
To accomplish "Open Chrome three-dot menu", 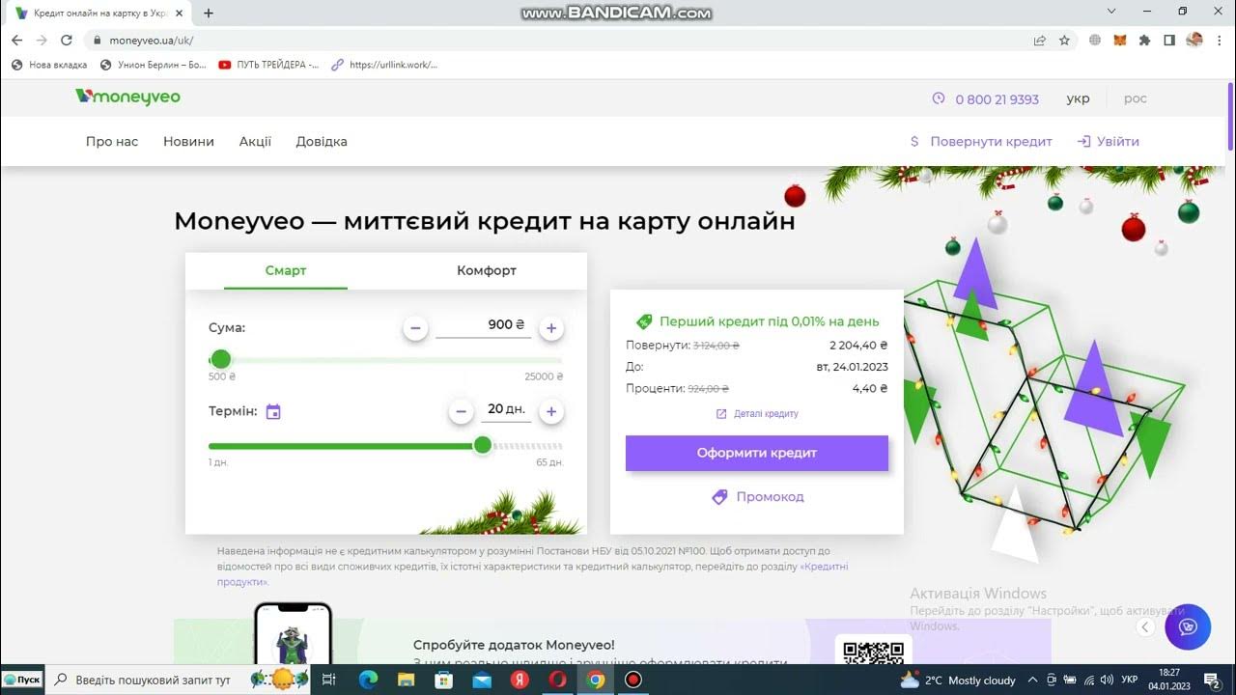I will pos(1219,41).
